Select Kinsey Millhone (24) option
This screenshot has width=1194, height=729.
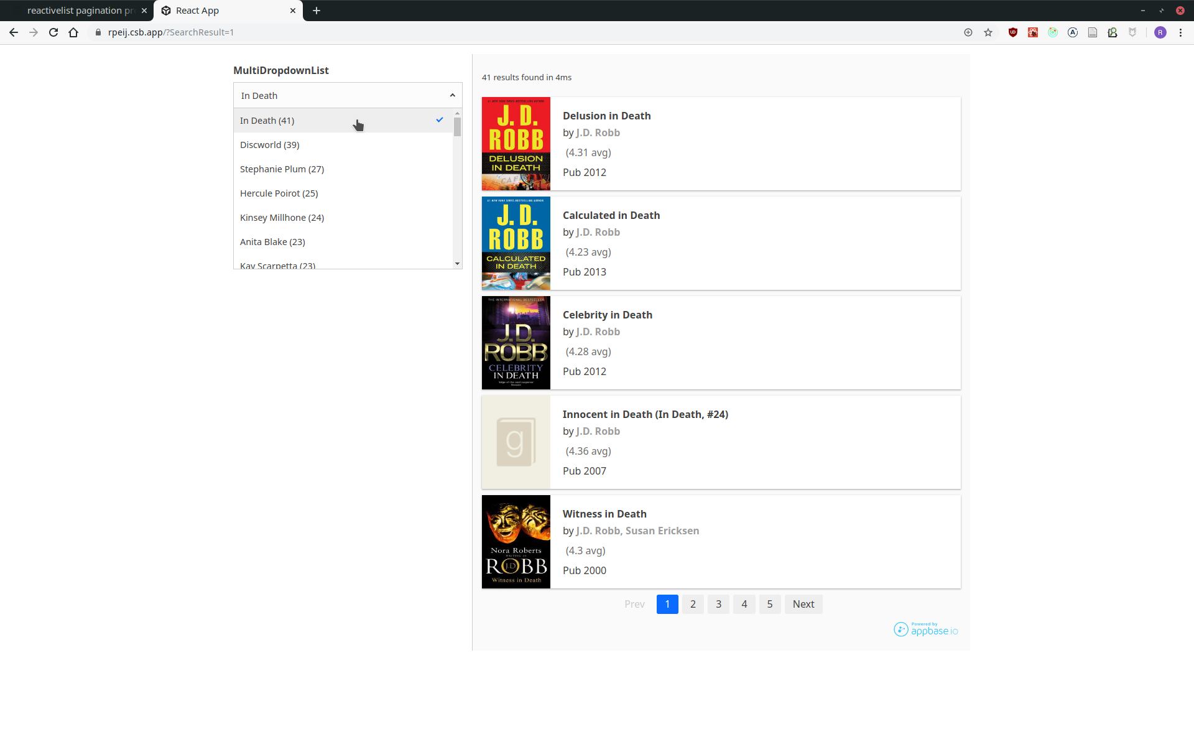[x=343, y=218]
